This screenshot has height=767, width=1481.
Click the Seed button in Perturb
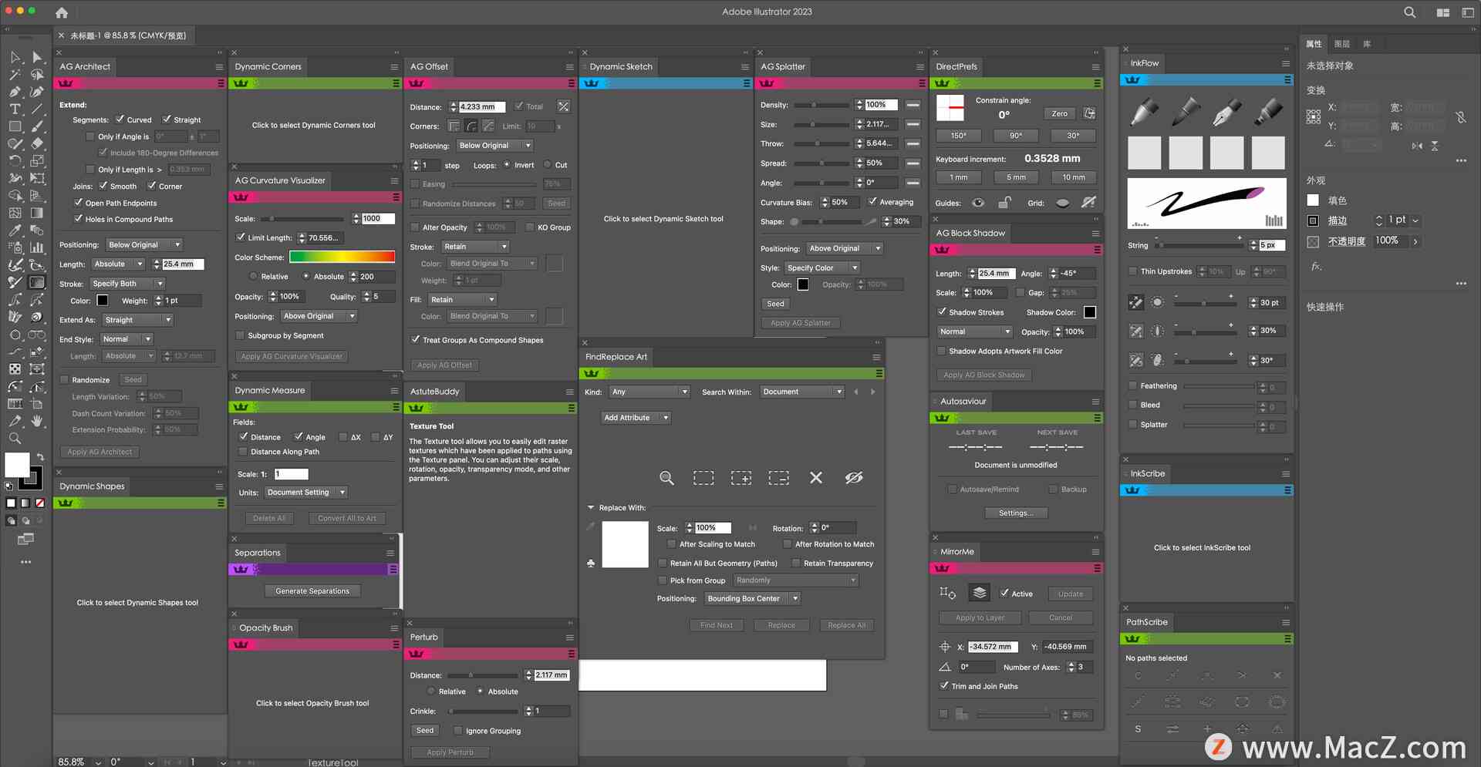(425, 730)
